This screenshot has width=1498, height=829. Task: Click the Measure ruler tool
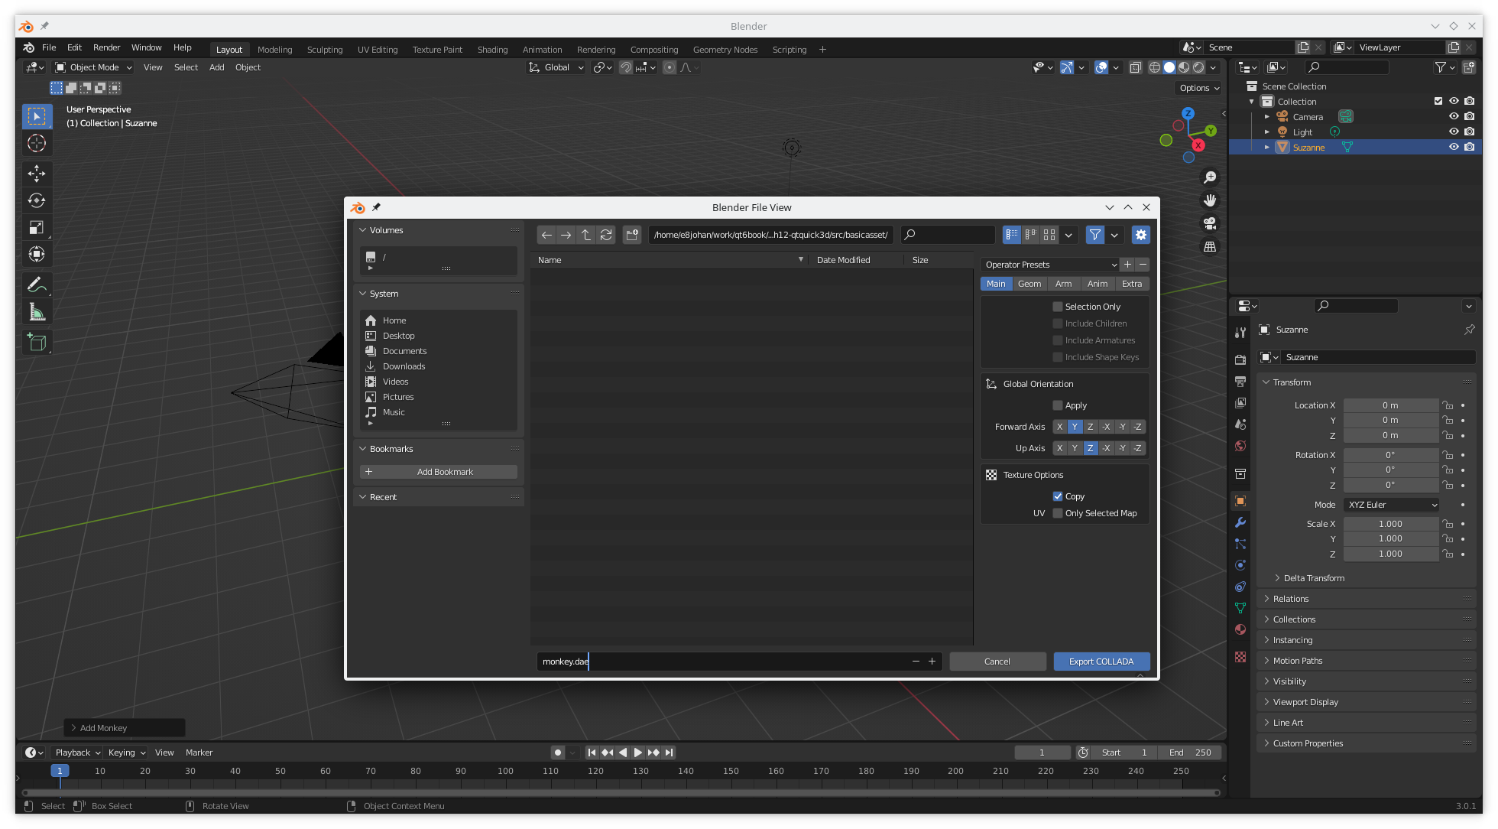coord(37,312)
